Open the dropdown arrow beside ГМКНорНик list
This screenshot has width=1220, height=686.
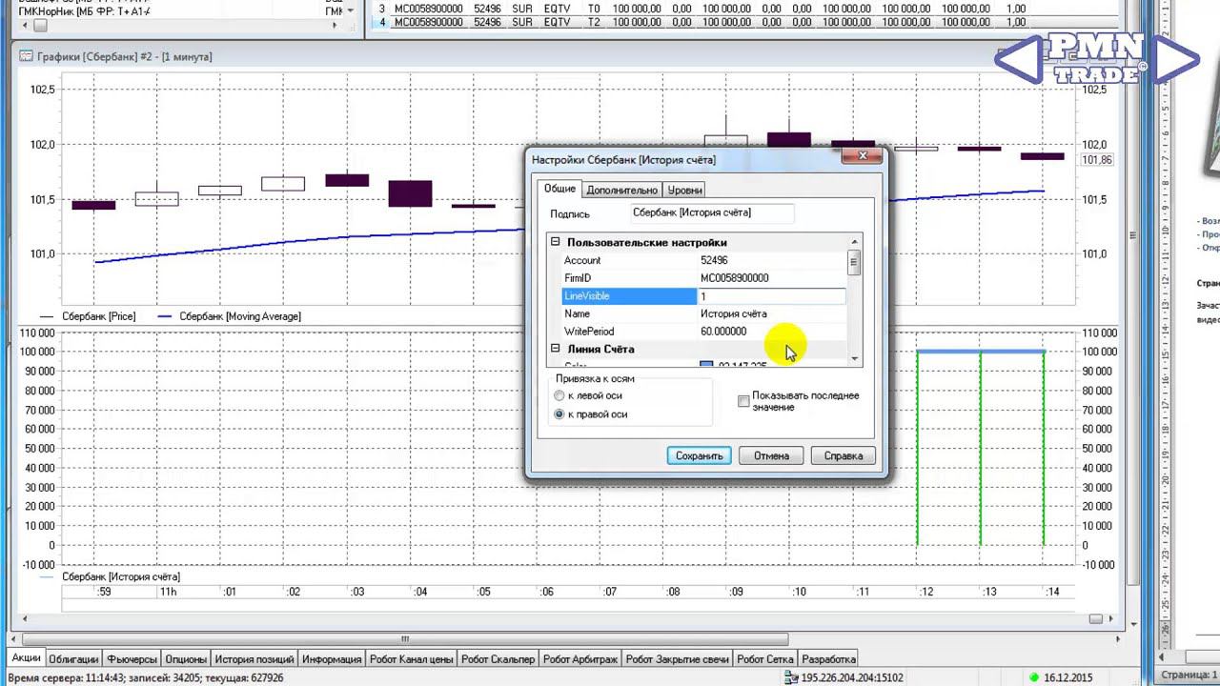[352, 10]
